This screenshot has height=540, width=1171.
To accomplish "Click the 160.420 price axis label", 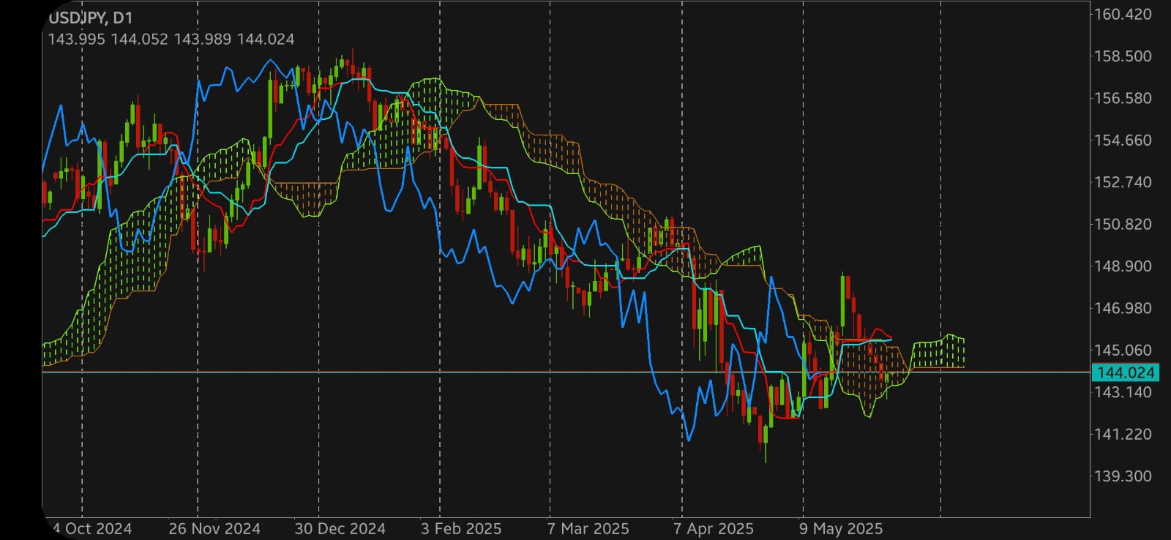I will tap(1122, 15).
